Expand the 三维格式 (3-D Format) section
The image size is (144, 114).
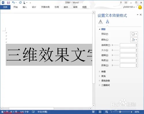100,85
